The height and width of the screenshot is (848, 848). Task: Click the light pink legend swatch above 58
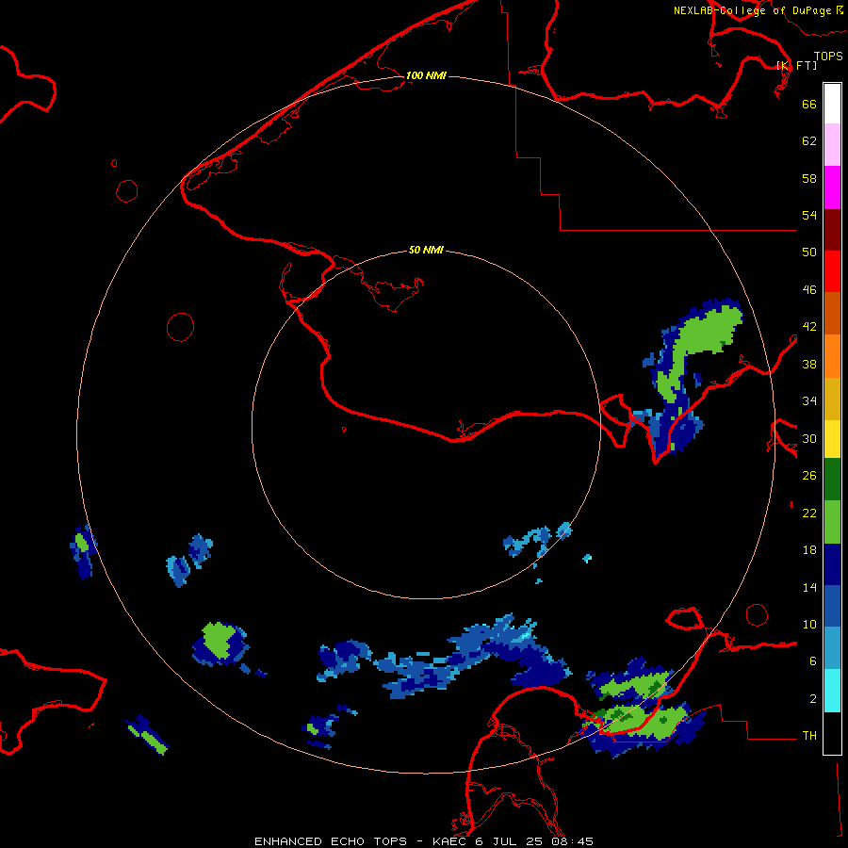point(832,144)
